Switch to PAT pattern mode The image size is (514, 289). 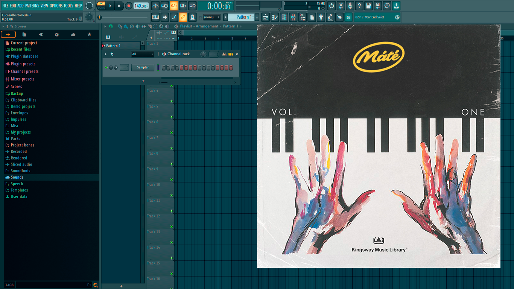tap(101, 3)
